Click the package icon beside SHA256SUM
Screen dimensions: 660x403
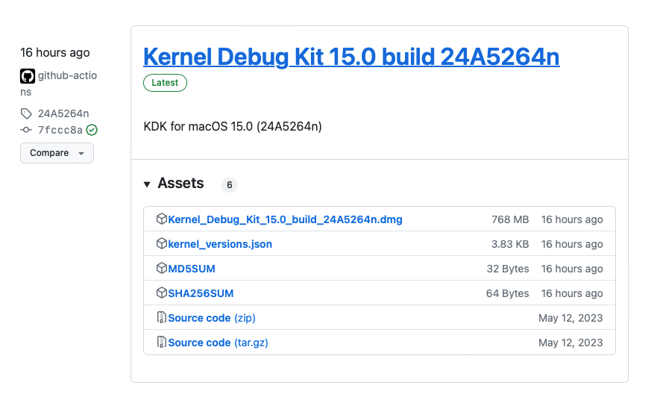coord(162,293)
